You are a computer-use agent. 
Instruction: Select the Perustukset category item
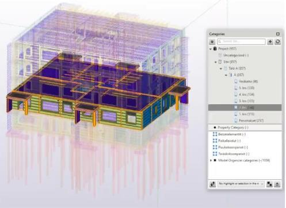point(249,120)
